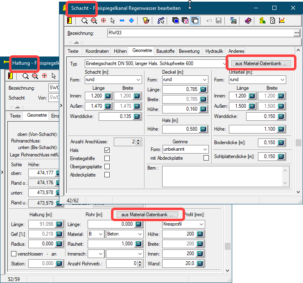The width and height of the screenshot is (303, 283).
Task: Click the blue plus icon in toolbar
Action: pyautogui.click(x=131, y=20)
